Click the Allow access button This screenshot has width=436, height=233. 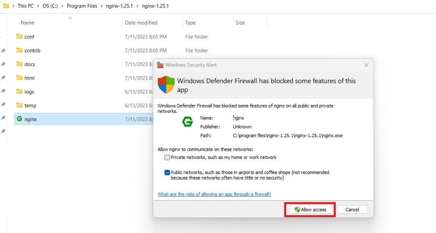tap(310, 209)
